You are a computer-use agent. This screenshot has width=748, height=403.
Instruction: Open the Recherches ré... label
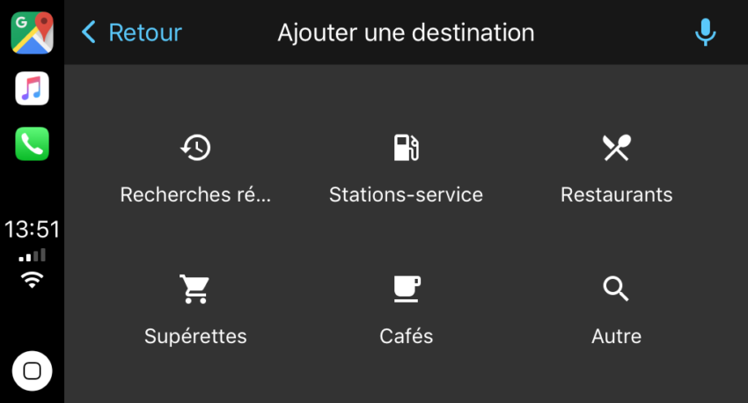195,194
